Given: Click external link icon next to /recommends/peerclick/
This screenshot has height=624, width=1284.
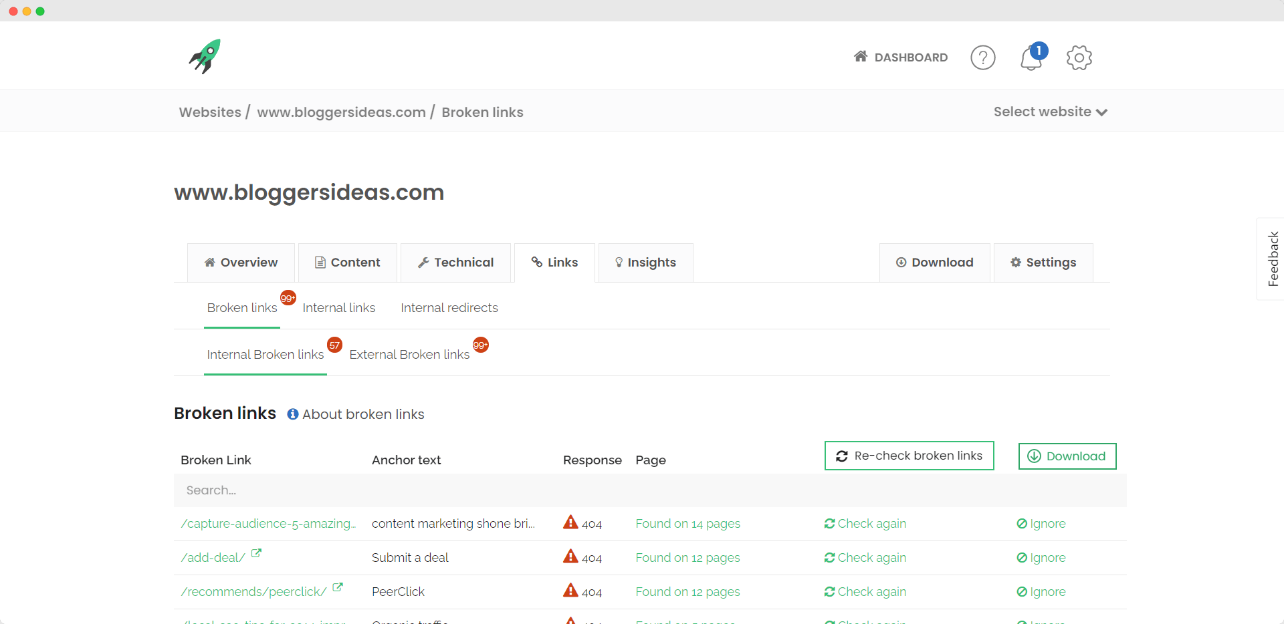Looking at the screenshot, I should click(x=338, y=588).
